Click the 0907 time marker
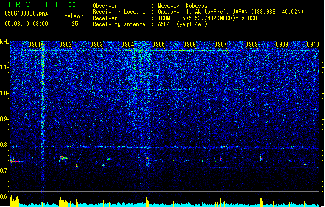Screen dimensions: 325x207 click(x=221, y=45)
